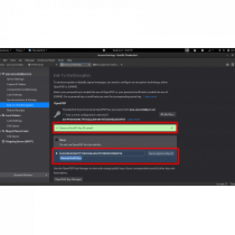The height and width of the screenshot is (235, 235).
Task: Open the Account Actions dropdown
Action: (x=25, y=175)
